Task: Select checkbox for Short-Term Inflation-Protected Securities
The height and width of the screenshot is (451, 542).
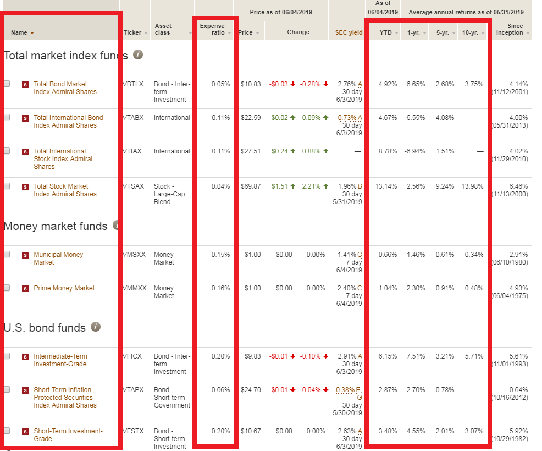Action: (7, 389)
